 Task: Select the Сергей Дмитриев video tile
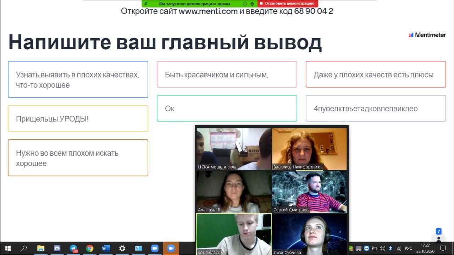pyautogui.click(x=309, y=192)
